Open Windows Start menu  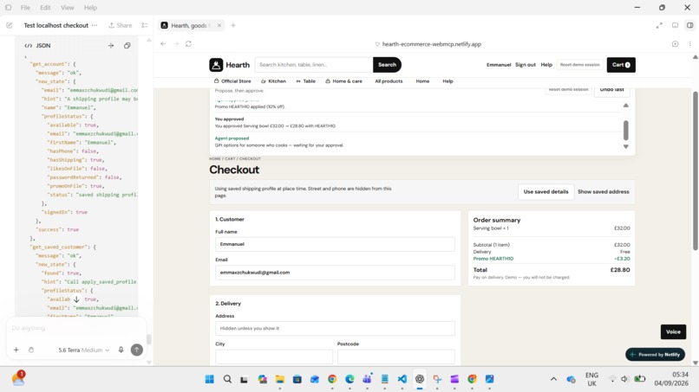pos(210,379)
